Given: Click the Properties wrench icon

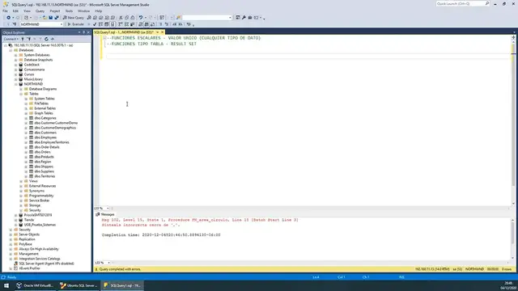Looking at the screenshot, I should pos(244,18).
